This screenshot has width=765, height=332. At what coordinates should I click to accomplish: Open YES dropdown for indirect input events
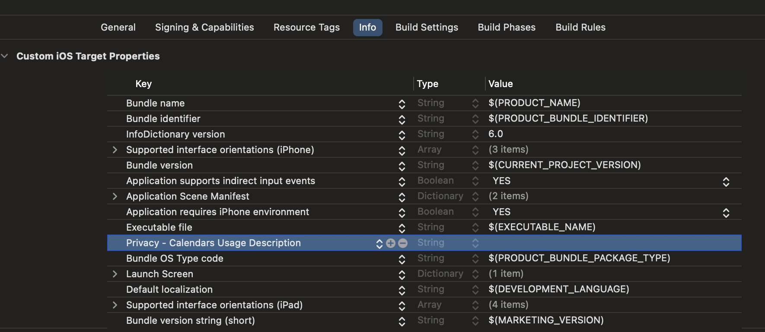[x=726, y=182]
